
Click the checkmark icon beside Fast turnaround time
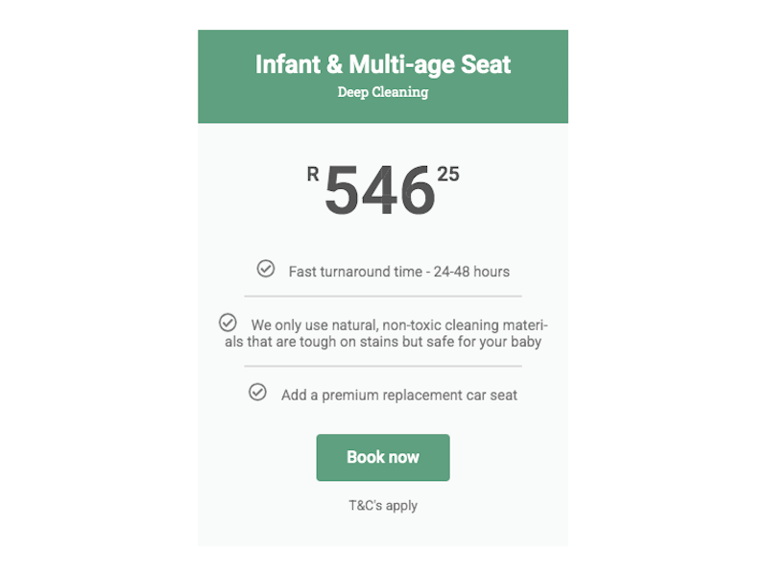click(266, 269)
